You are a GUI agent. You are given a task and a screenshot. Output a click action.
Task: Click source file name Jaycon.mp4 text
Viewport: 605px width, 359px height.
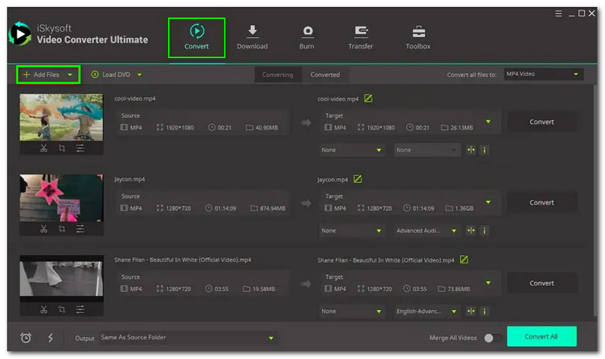[129, 179]
